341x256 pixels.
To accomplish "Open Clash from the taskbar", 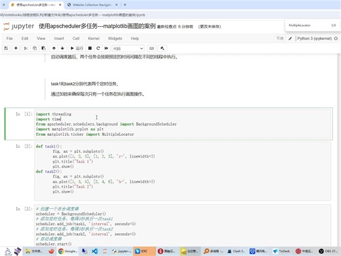I will (x=235, y=251).
